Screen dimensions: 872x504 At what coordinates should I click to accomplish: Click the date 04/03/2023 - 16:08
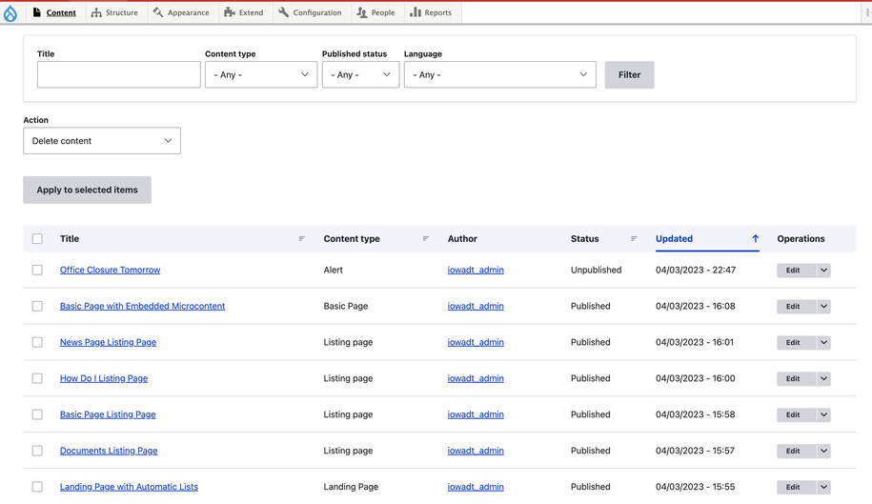click(695, 306)
